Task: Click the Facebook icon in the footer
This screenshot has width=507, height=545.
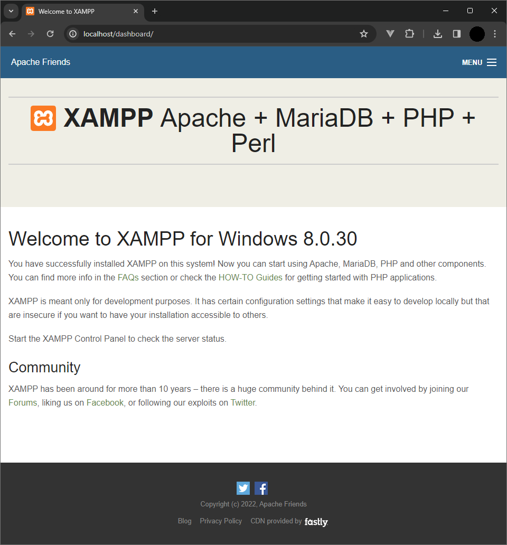Action: pyautogui.click(x=261, y=488)
